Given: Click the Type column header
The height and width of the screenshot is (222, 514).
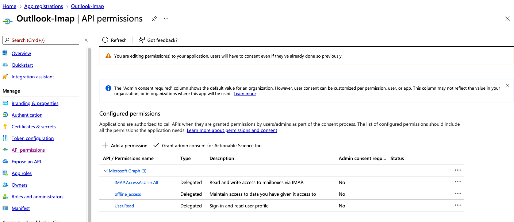Looking at the screenshot, I should 185,158.
